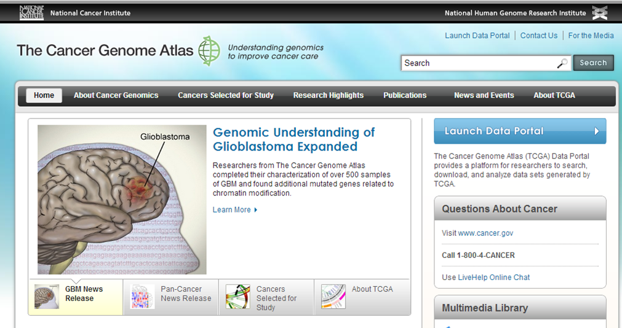
Task: Click the About TCGA carousel icon
Action: pyautogui.click(x=333, y=296)
